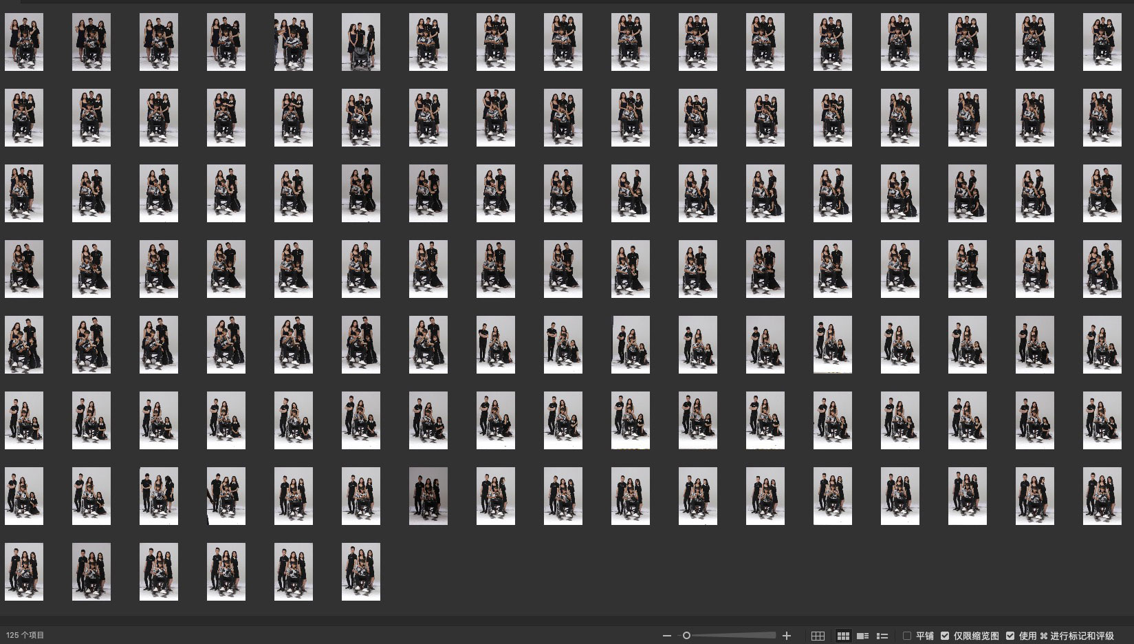The height and width of the screenshot is (644, 1134).
Task: Select the first thumbnail in the top row
Action: coord(24,42)
